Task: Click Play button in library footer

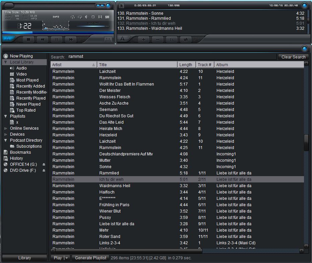Action: [57, 258]
